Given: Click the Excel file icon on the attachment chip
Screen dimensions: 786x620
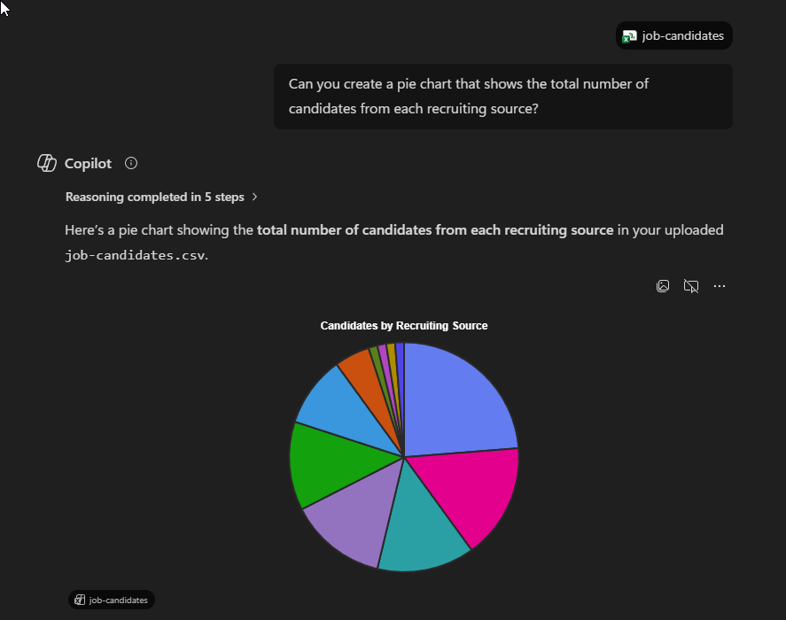Looking at the screenshot, I should pyautogui.click(x=629, y=36).
